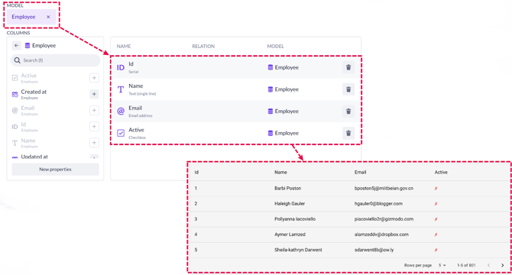This screenshot has width=512, height=275.
Task: Click Employee model icon in Id row
Action: tap(271, 67)
